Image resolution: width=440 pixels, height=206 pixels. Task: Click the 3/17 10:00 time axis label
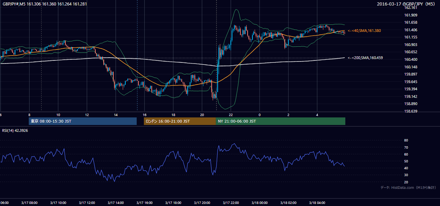coord(58,203)
